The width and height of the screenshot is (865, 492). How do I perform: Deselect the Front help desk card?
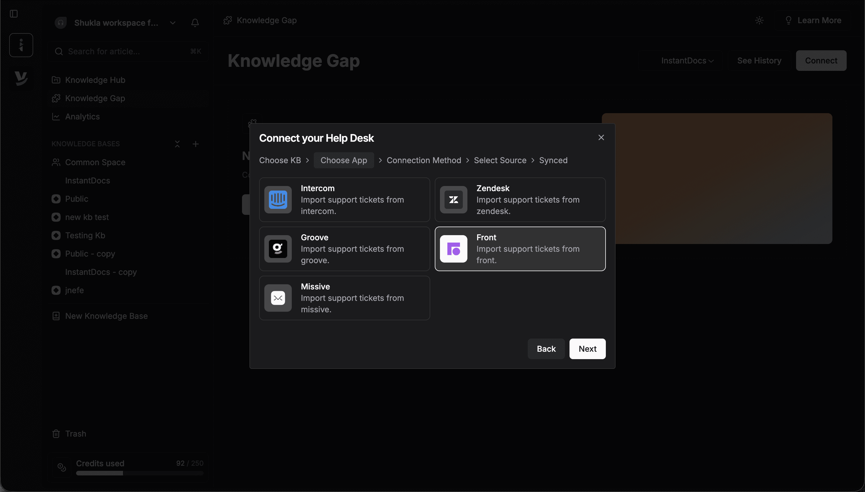tap(520, 249)
